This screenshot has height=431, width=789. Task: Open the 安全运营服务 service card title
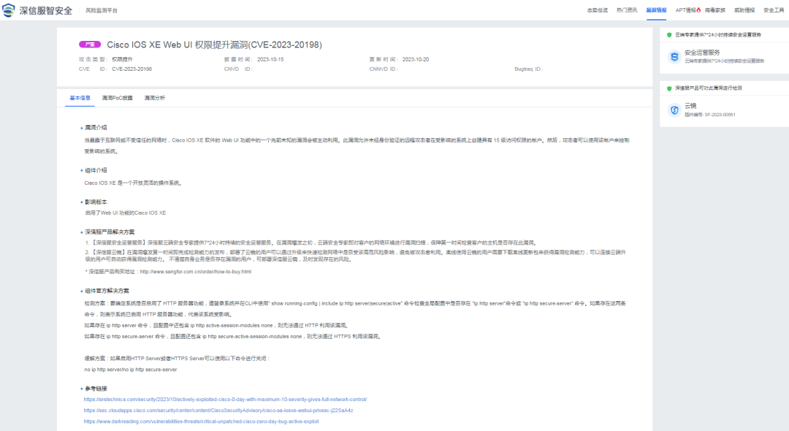[702, 53]
